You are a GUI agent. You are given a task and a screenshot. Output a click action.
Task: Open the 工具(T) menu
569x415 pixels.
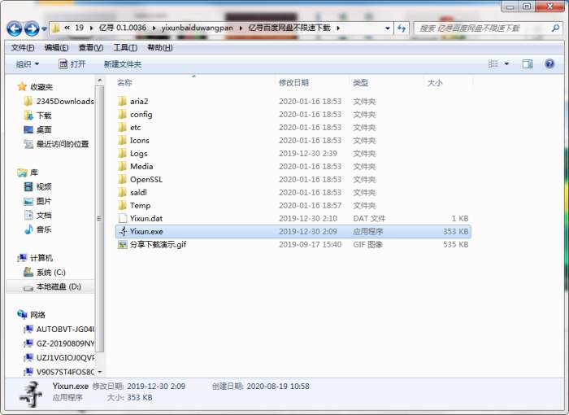pos(125,48)
